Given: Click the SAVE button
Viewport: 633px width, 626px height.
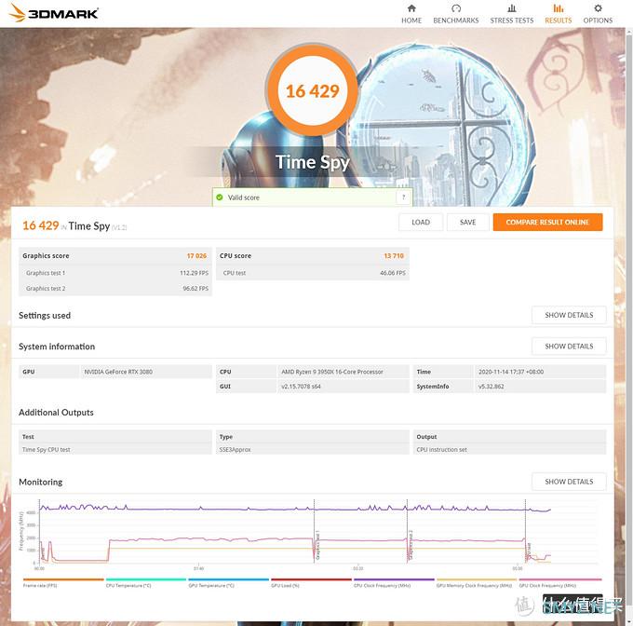Looking at the screenshot, I should pos(467,222).
